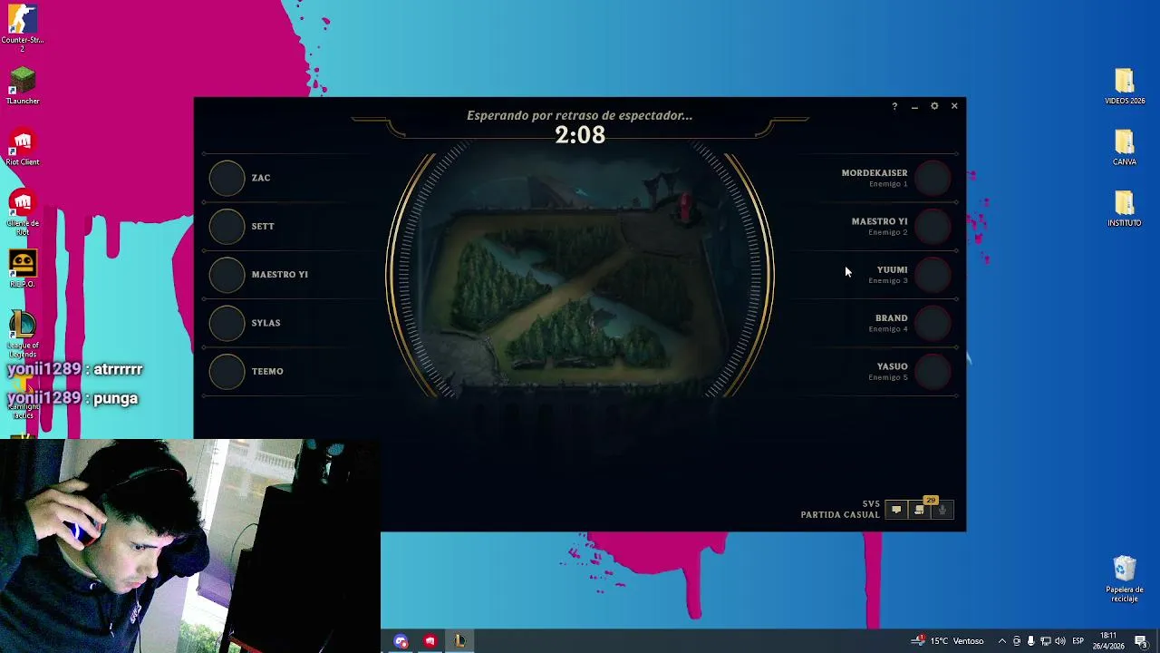Select Sylas's champion portrait circle
The width and height of the screenshot is (1160, 653).
[227, 323]
